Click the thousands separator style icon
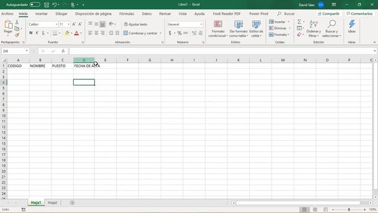This screenshot has width=378, height=213. click(185, 33)
